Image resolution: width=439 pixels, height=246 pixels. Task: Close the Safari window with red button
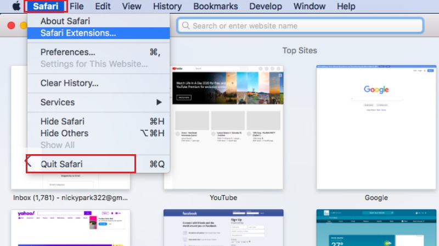(11, 26)
